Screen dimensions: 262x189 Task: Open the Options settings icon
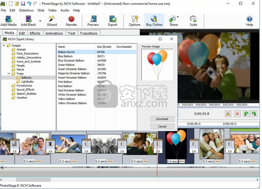[x=134, y=21]
